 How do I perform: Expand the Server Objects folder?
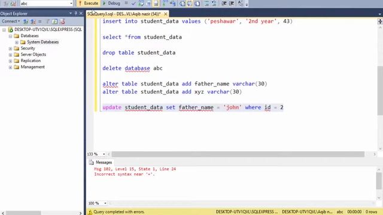point(11,54)
